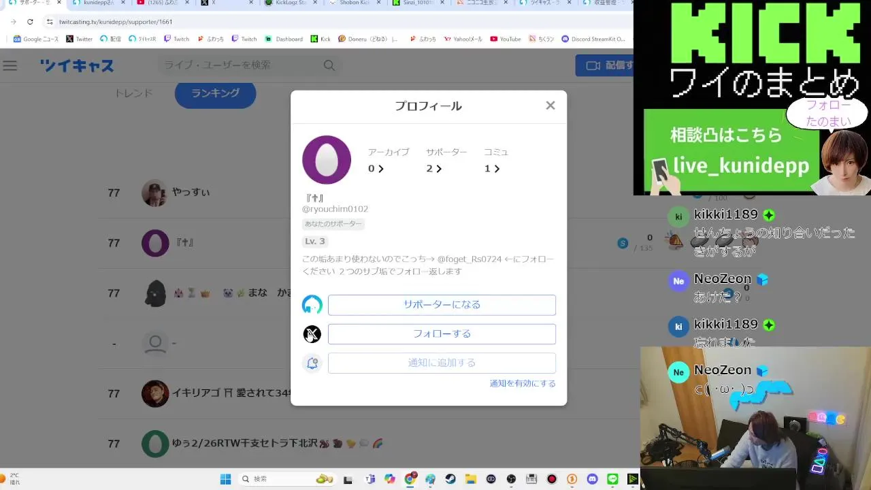Click the イキリアゴ row avatar

154,393
